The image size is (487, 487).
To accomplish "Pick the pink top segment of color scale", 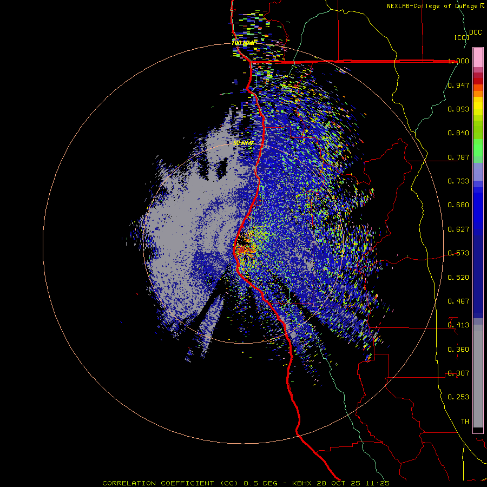I will (x=478, y=58).
